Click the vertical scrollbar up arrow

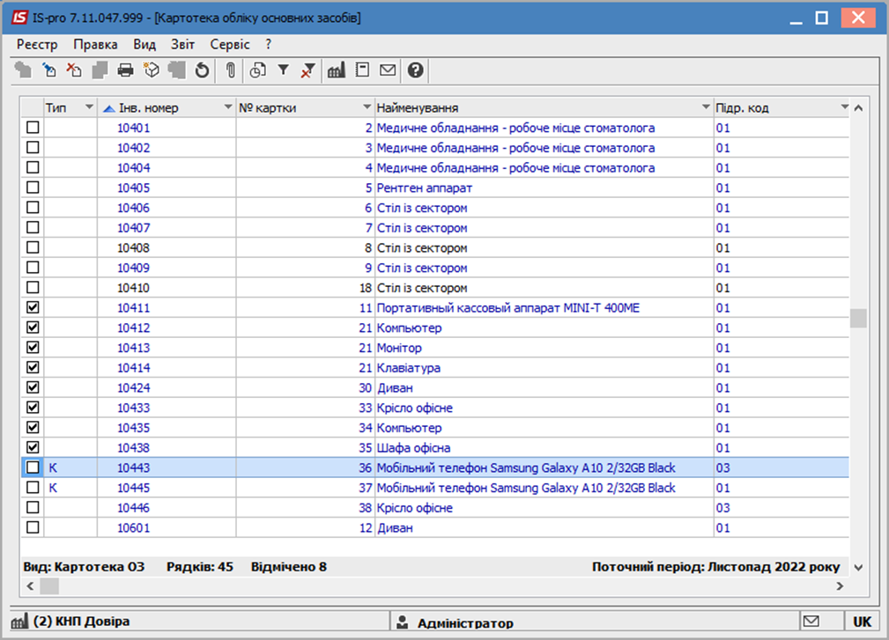[858, 107]
